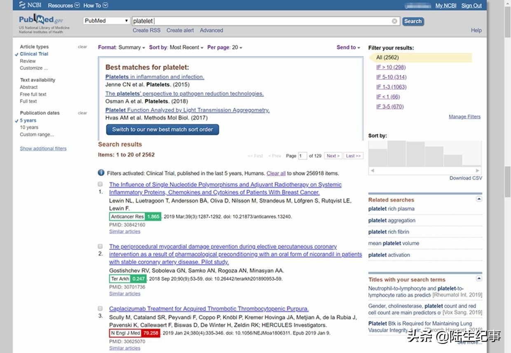Tick the checkbox for result 1
Image resolution: width=511 pixels, height=353 pixels.
pyautogui.click(x=100, y=184)
